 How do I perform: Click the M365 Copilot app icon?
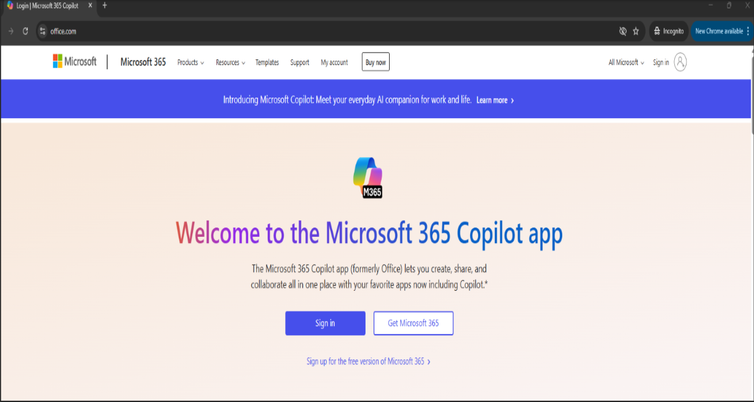pos(368,177)
